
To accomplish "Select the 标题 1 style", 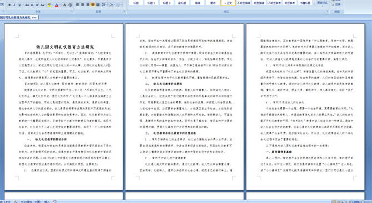I will pyautogui.click(x=151, y=3).
